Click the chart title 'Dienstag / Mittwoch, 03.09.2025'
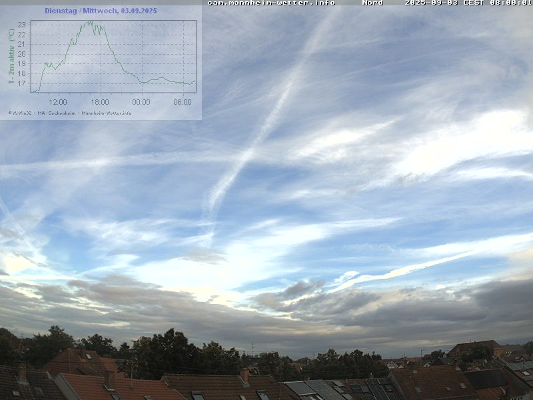The height and width of the screenshot is (400, 533). coord(101,11)
